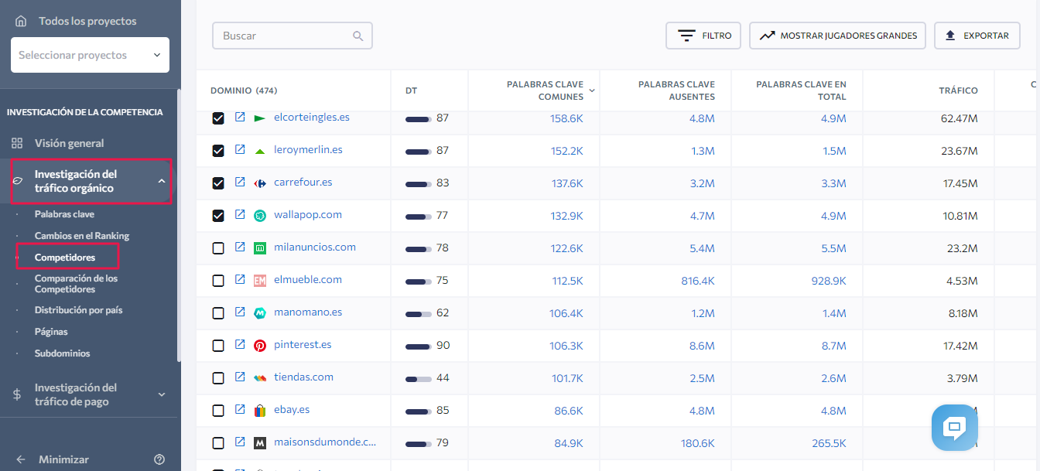Screen dimensions: 1040x471
Task: Open Páginas in sidebar
Action: coord(51,332)
